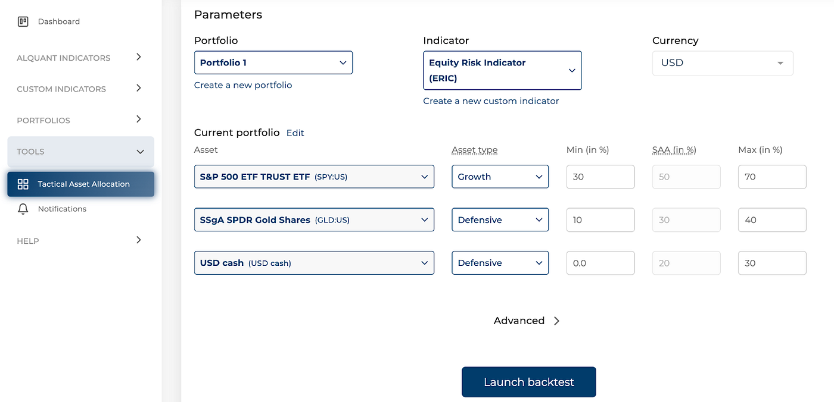This screenshot has height=402, width=834.
Task: Open the Dashboard icon in sidebar
Action: click(23, 22)
